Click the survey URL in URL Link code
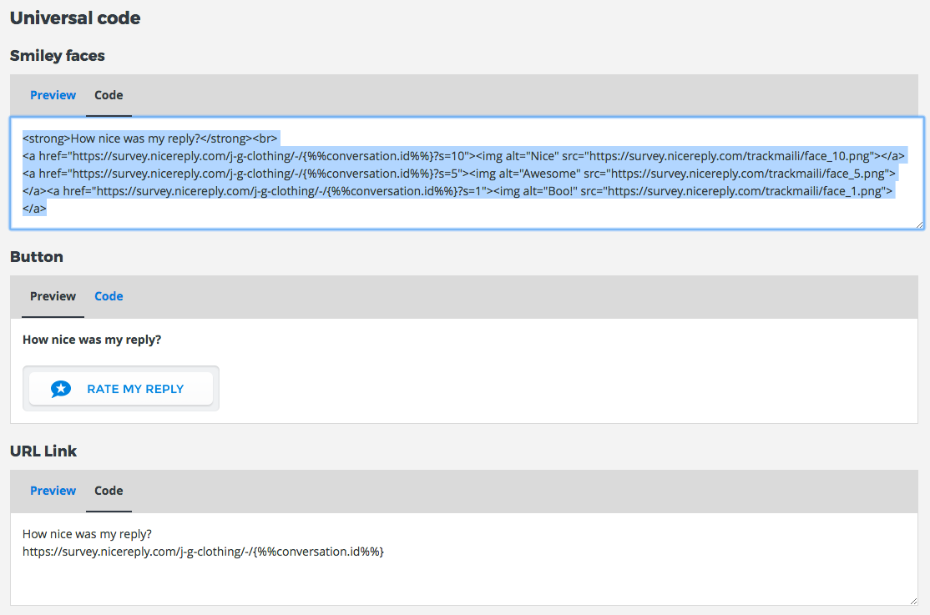The height and width of the screenshot is (615, 930). [203, 552]
